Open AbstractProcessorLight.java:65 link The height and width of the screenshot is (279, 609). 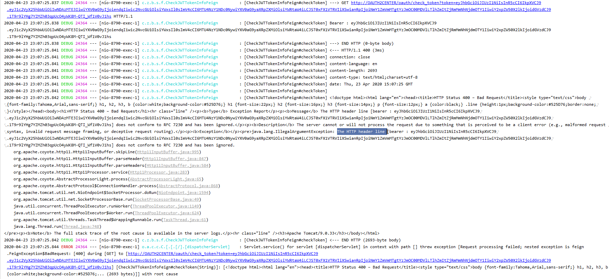pyautogui.click(x=166, y=179)
